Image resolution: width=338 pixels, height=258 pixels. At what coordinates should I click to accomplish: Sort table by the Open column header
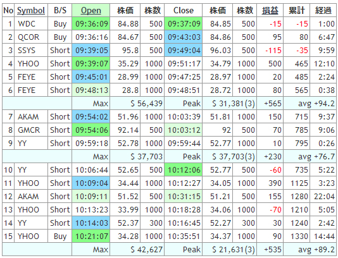coord(91,10)
